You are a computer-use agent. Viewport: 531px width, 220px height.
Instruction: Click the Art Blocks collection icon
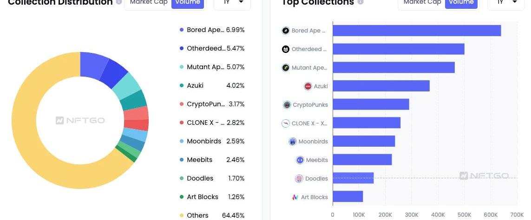coord(295,197)
